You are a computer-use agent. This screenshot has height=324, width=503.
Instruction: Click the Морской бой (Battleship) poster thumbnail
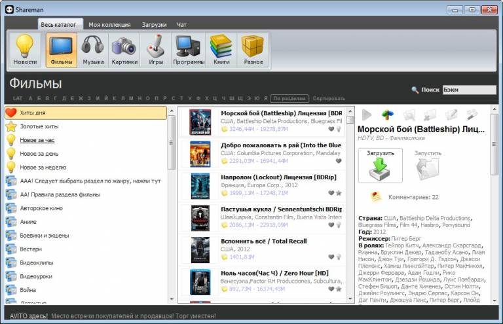coord(200,122)
